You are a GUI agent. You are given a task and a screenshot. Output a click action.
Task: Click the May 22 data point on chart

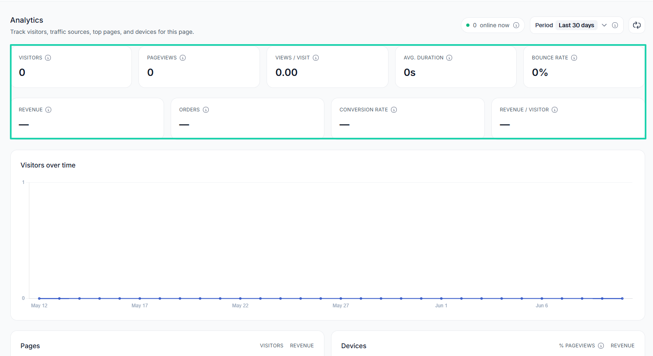click(x=240, y=298)
